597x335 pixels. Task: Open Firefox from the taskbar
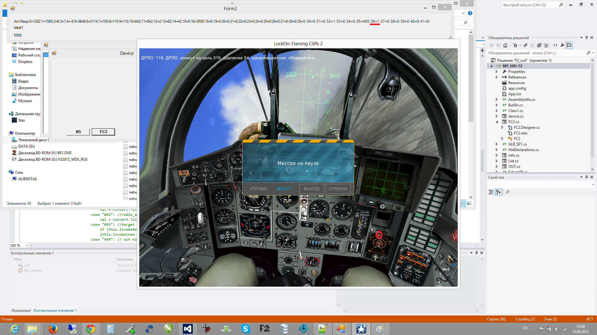click(x=53, y=329)
